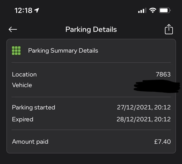The image size is (182, 164).
Task: Select the Parking Summary Details heading
Action: 63,51
